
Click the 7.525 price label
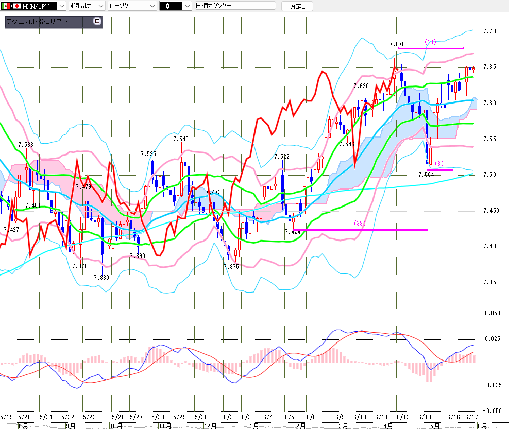[148, 154]
